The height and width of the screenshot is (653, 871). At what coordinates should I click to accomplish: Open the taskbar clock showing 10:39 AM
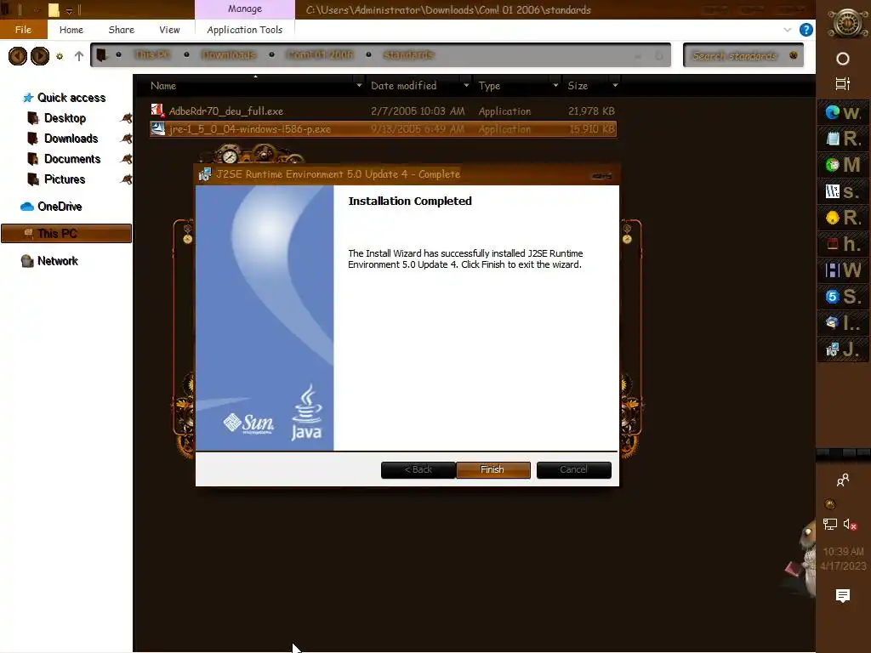pos(843,559)
